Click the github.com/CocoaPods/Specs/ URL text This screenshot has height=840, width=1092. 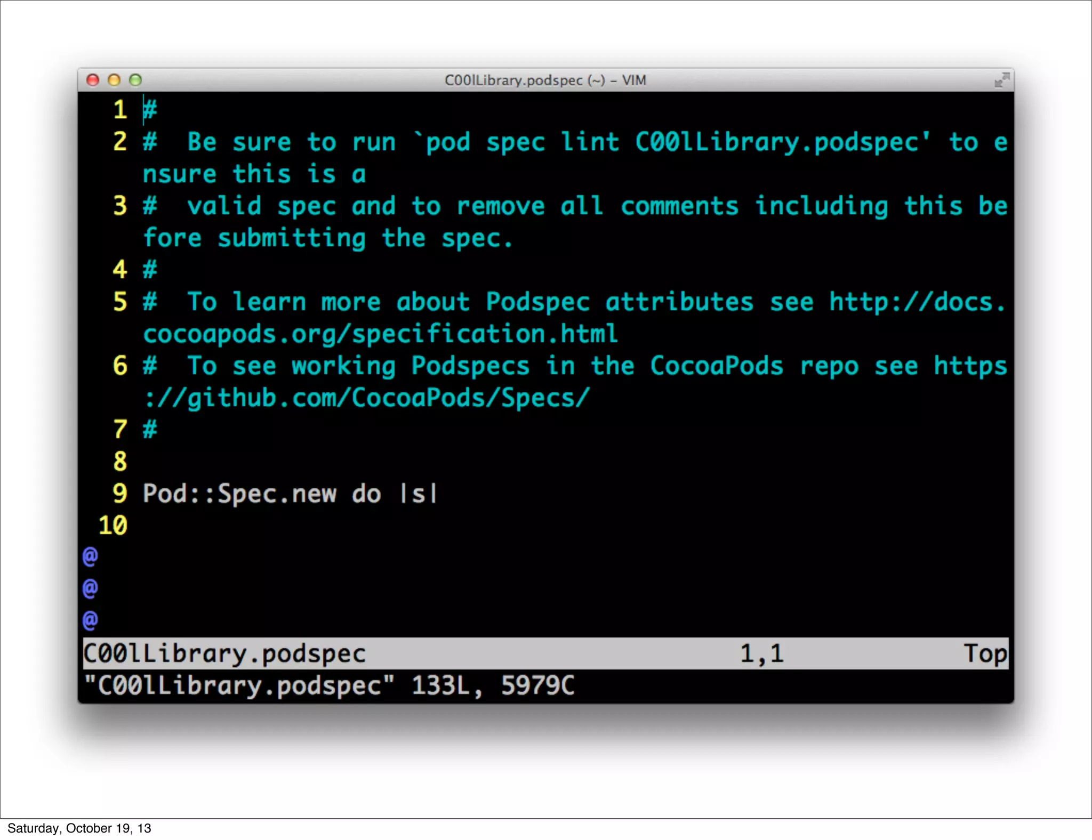tap(366, 398)
